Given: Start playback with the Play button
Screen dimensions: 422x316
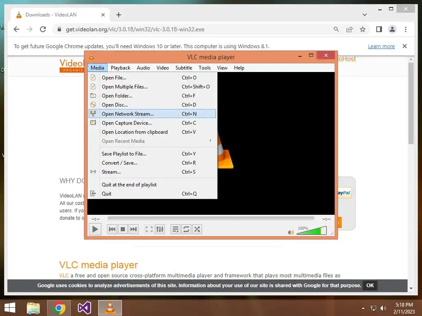Looking at the screenshot, I should coord(95,229).
